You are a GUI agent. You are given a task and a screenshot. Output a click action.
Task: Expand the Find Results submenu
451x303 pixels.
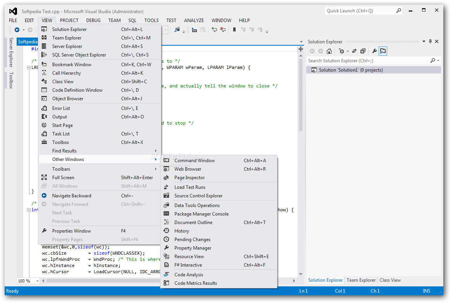coord(99,151)
